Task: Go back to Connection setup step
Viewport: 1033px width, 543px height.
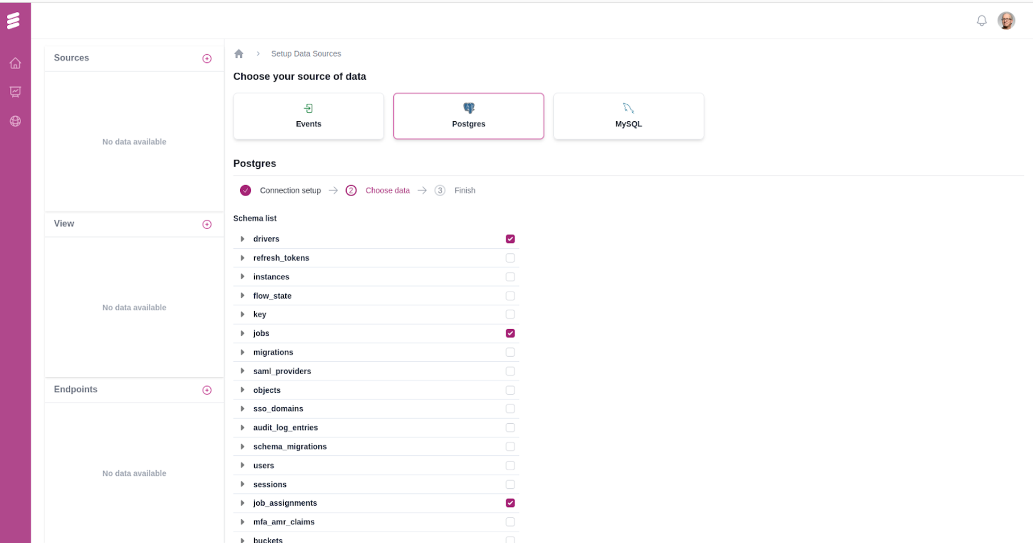Action: pos(289,190)
